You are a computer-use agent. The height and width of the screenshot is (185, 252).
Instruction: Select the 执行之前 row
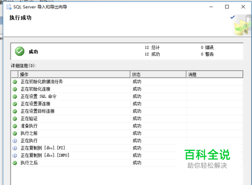[x=127, y=133]
